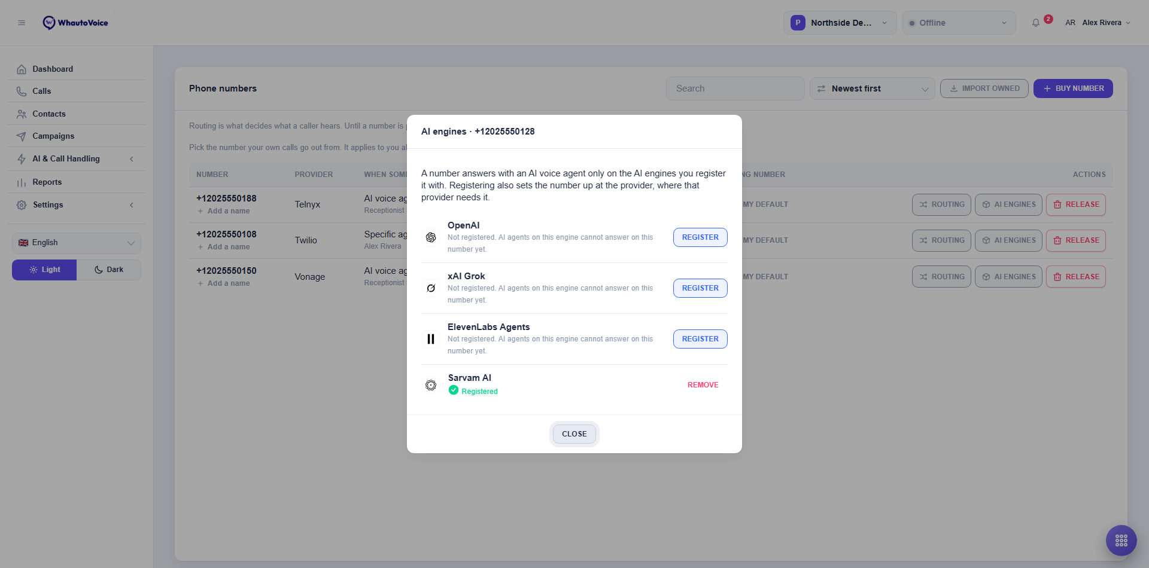Image resolution: width=1149 pixels, height=568 pixels.
Task: Click the Settings gear icon
Action: (x=22, y=205)
